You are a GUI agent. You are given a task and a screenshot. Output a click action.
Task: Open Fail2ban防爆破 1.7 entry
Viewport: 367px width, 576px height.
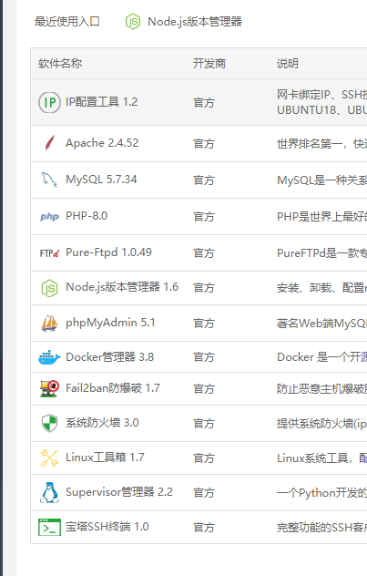pyautogui.click(x=113, y=388)
